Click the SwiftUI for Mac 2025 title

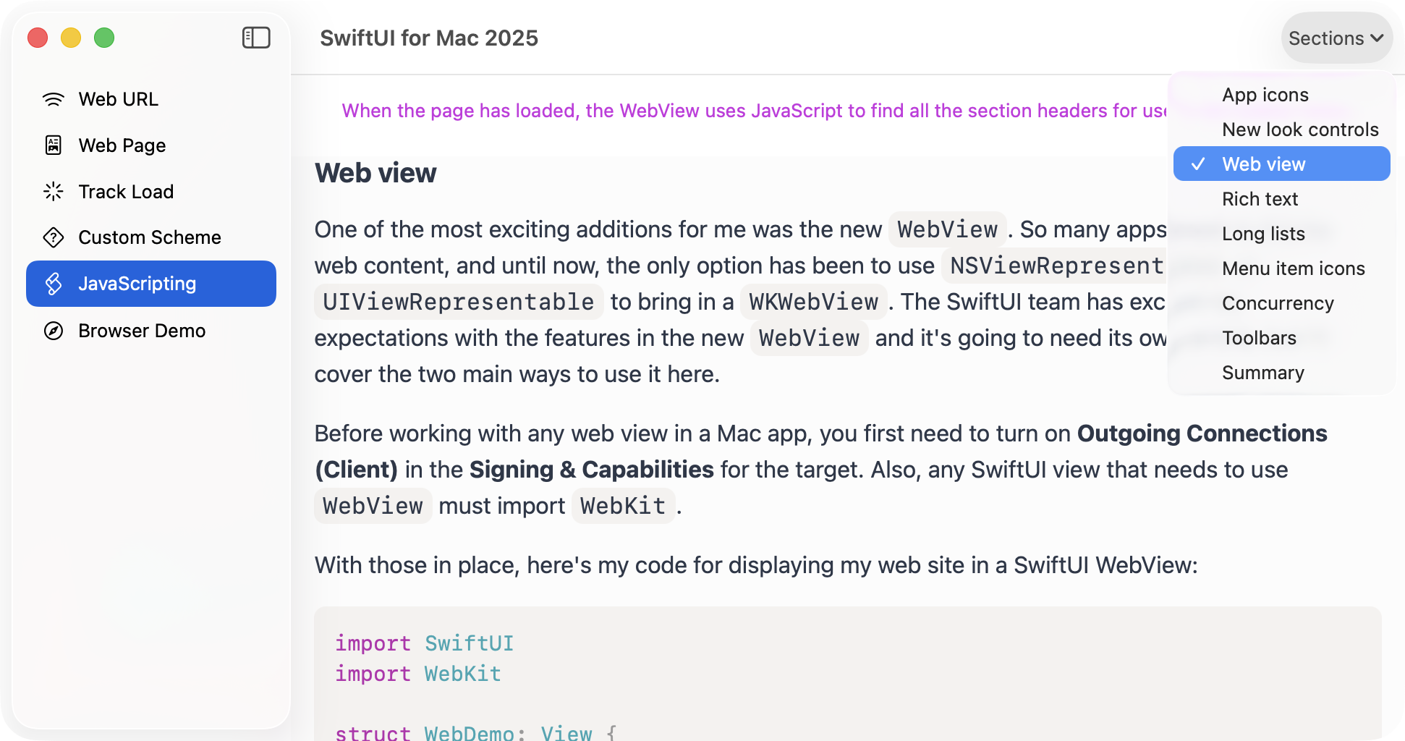coord(428,38)
